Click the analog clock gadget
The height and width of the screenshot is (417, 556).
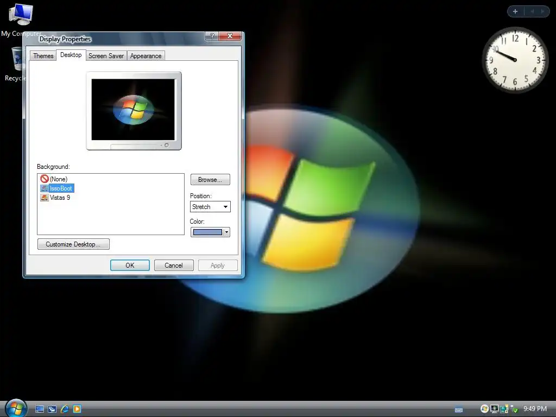point(515,60)
